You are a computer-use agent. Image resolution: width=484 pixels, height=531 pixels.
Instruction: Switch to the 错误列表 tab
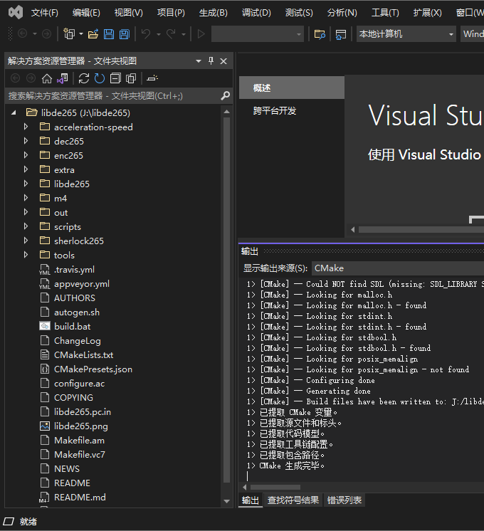(344, 500)
